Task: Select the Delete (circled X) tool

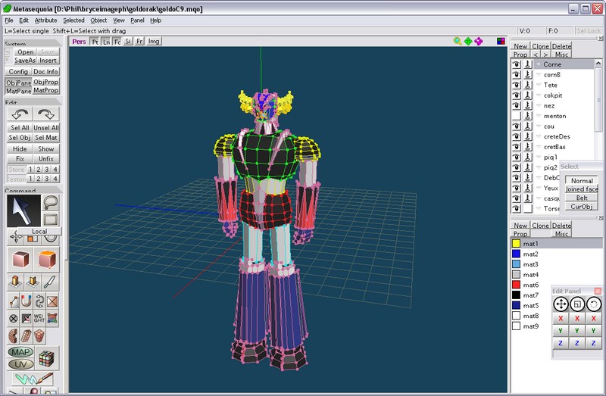Action: [14, 318]
